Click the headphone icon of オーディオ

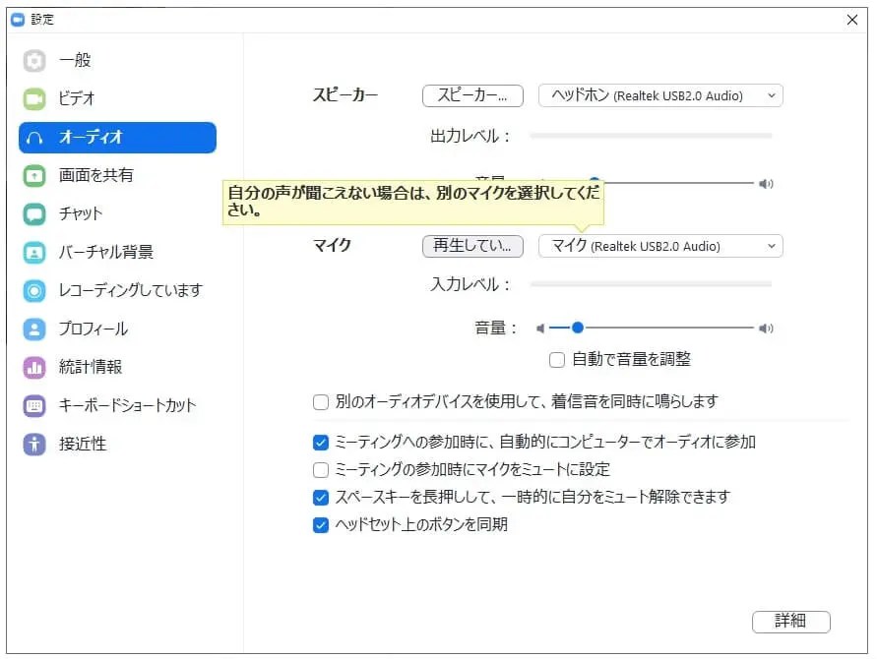(34, 138)
